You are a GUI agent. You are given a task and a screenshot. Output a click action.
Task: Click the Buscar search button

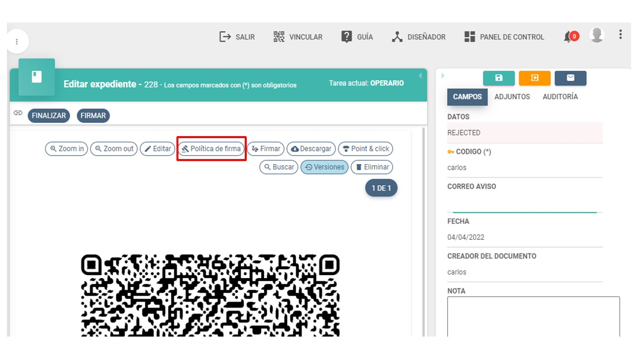[x=279, y=167]
